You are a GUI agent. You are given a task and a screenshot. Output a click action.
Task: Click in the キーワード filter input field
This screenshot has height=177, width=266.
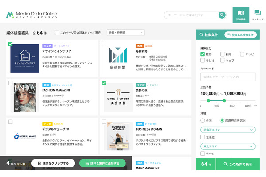pos(228,77)
